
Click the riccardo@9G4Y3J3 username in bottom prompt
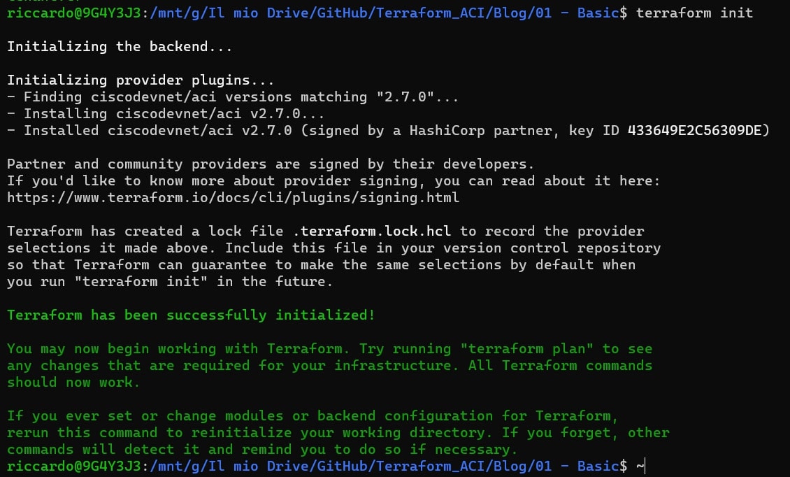pos(75,466)
